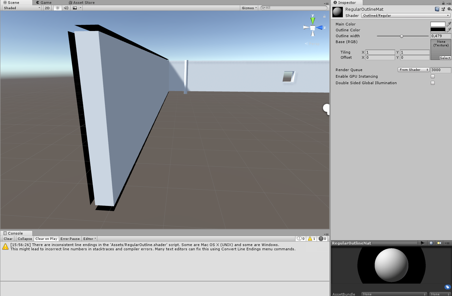The image size is (452, 296).
Task: Toggle Clear on Play in Console
Action: tap(46, 239)
